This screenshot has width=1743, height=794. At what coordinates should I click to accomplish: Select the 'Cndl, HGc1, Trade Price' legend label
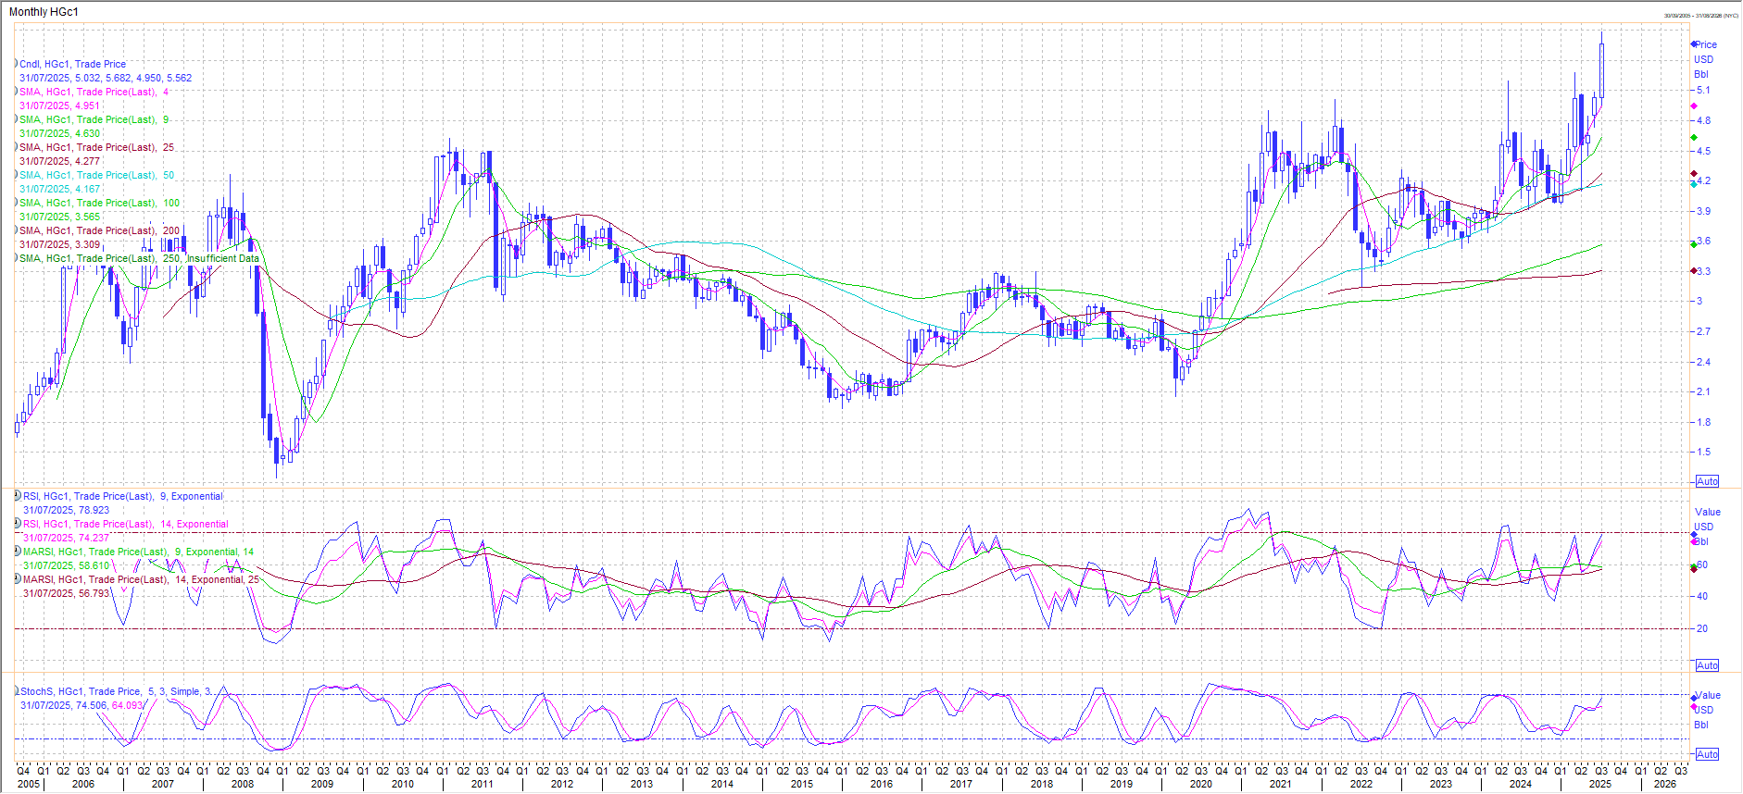point(72,64)
